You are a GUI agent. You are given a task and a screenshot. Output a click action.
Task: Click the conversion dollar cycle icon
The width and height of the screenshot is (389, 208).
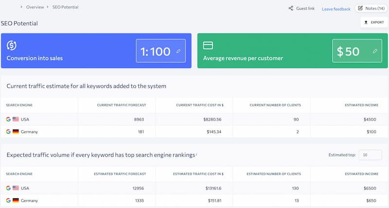[x=11, y=45]
